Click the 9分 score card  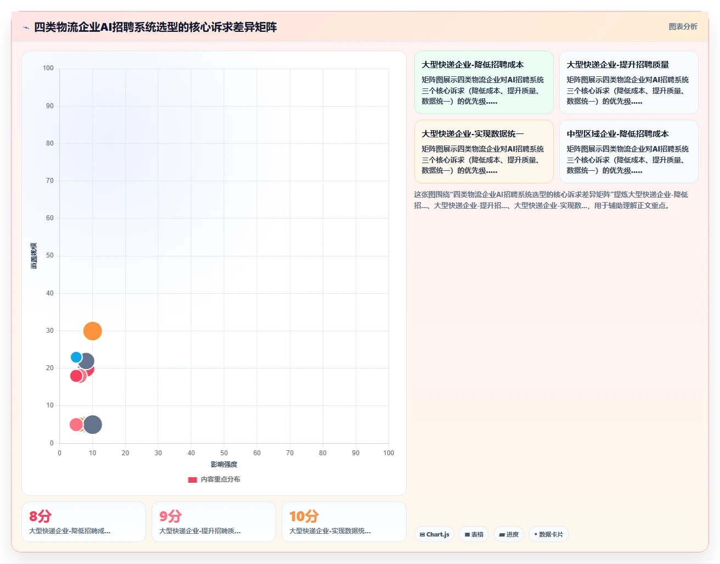213,522
